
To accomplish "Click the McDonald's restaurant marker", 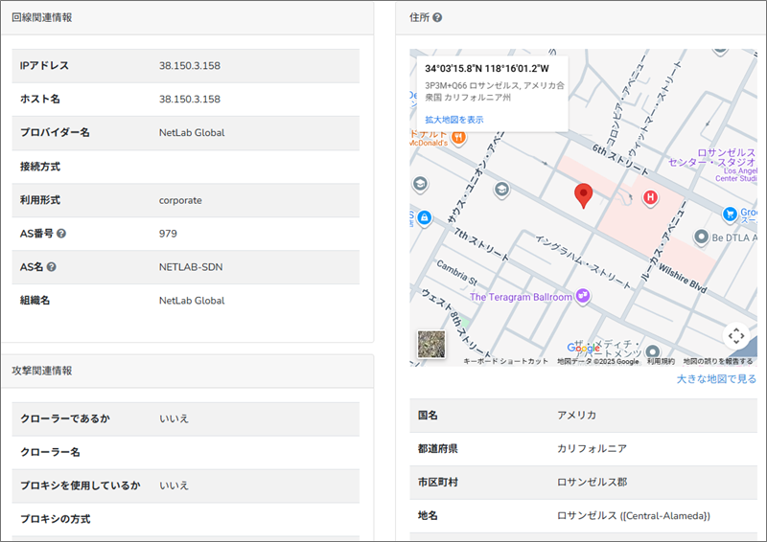I will click(458, 136).
